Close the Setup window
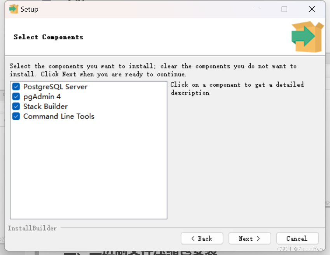This screenshot has height=255, width=330. (x=312, y=9)
